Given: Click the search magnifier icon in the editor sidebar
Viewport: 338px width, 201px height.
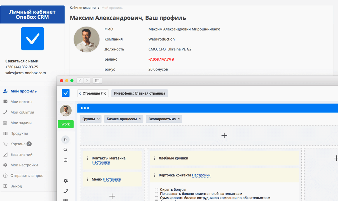Looking at the screenshot, I should click(x=65, y=150).
